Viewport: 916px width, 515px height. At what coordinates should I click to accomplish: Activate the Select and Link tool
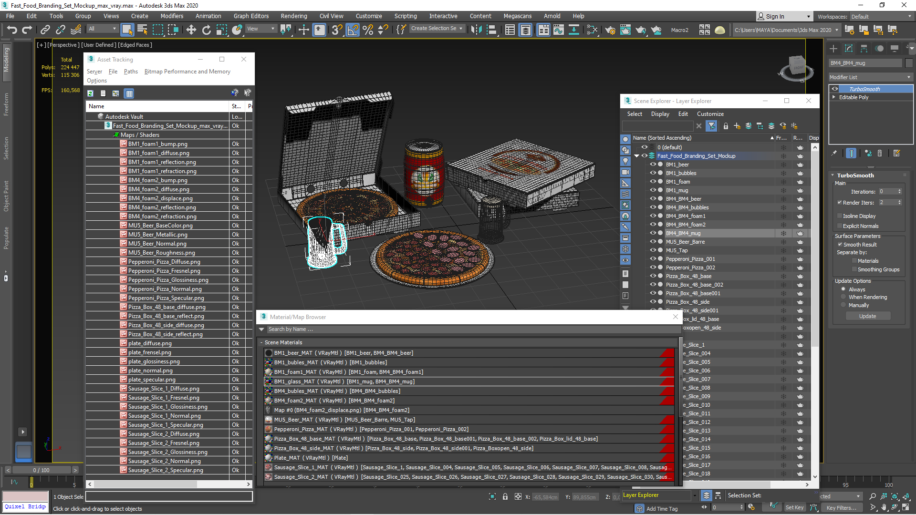tap(45, 30)
